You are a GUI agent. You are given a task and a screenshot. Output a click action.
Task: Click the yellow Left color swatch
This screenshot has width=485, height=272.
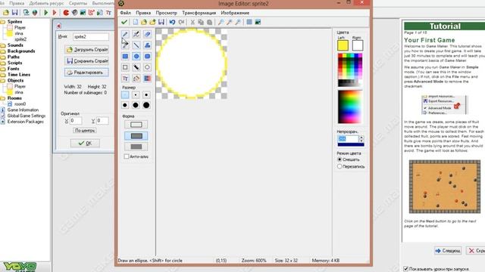coord(343,45)
